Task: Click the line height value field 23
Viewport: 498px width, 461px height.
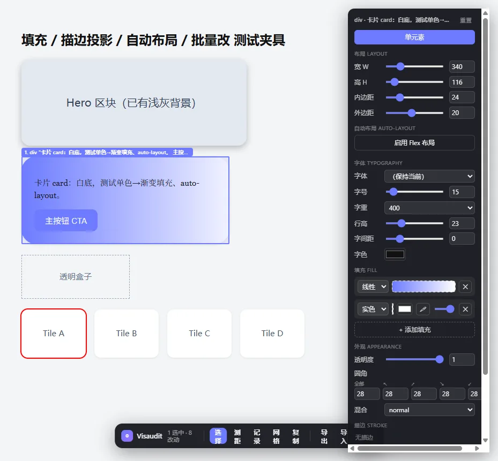Action: 462,223
